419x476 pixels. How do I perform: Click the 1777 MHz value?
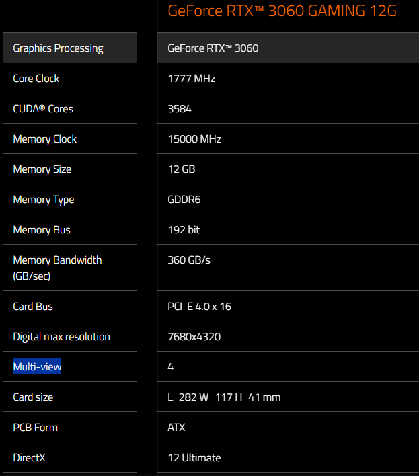point(191,79)
